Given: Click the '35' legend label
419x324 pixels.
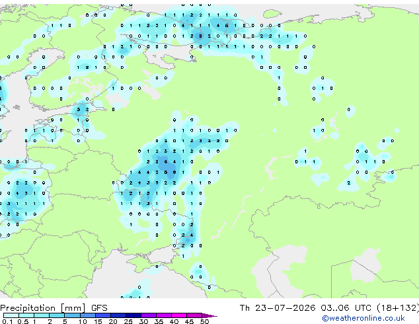Looking at the screenshot, I should click(x=159, y=321).
